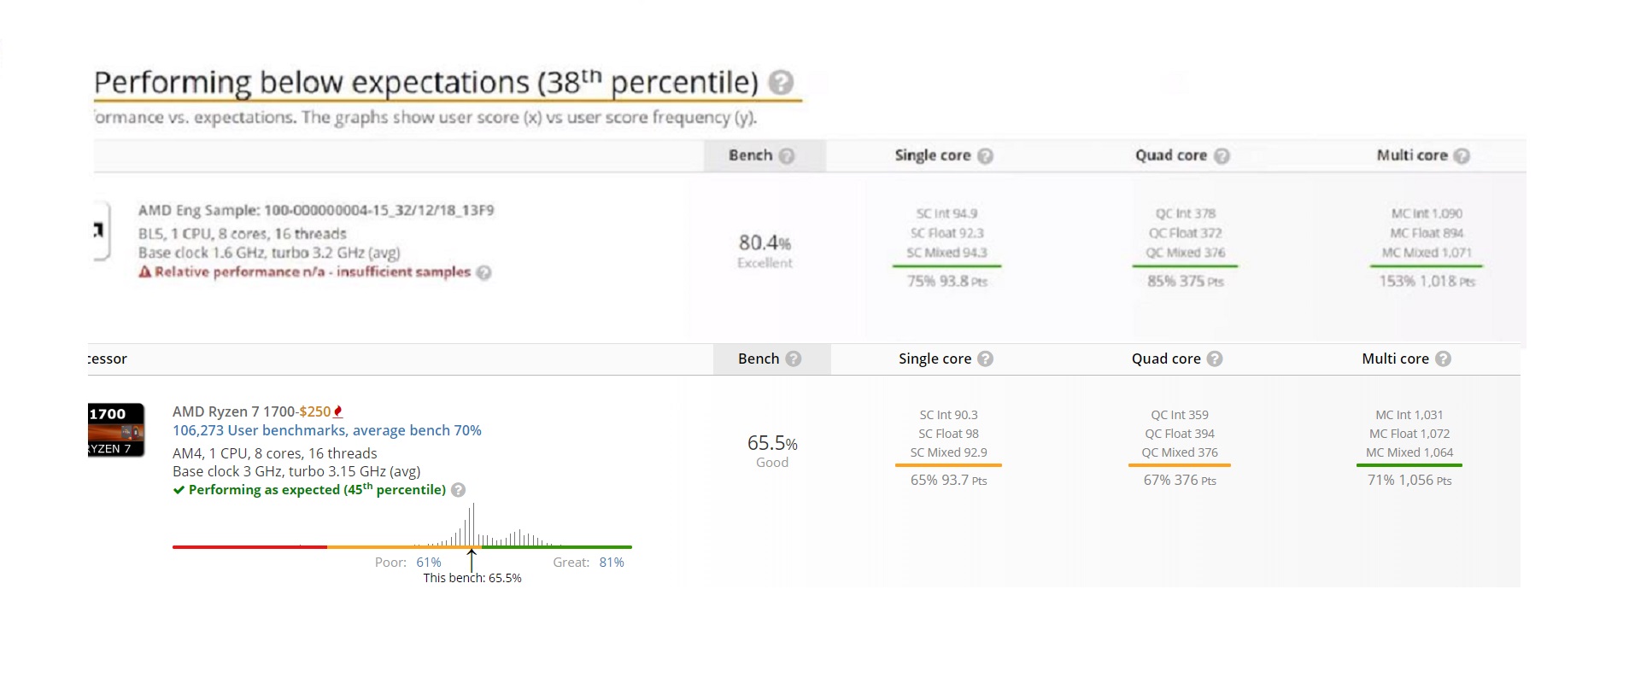This screenshot has height=700, width=1635.
Task: Click help icon next to lower Bench header
Action: (x=794, y=359)
